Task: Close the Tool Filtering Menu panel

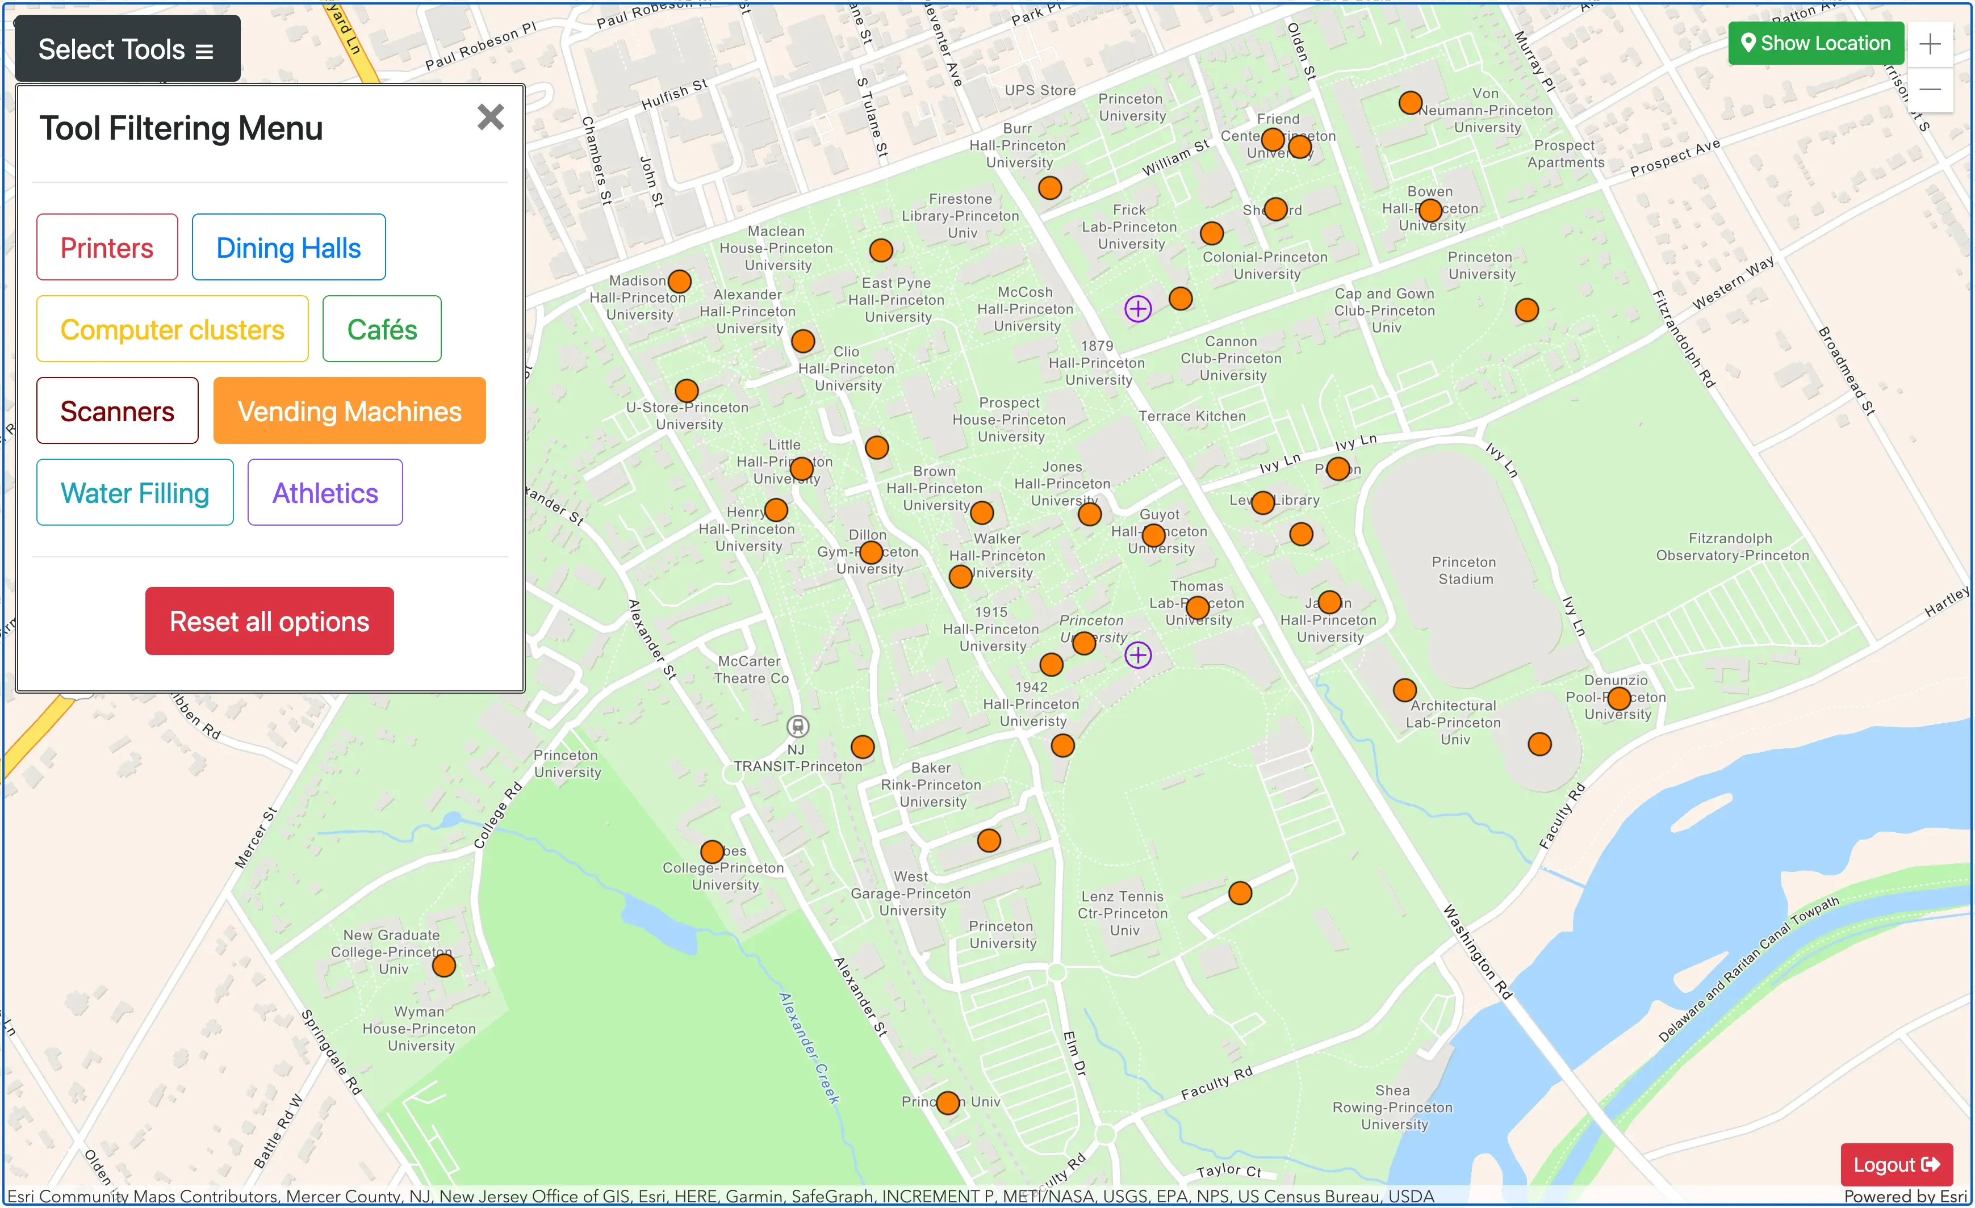Action: [489, 118]
